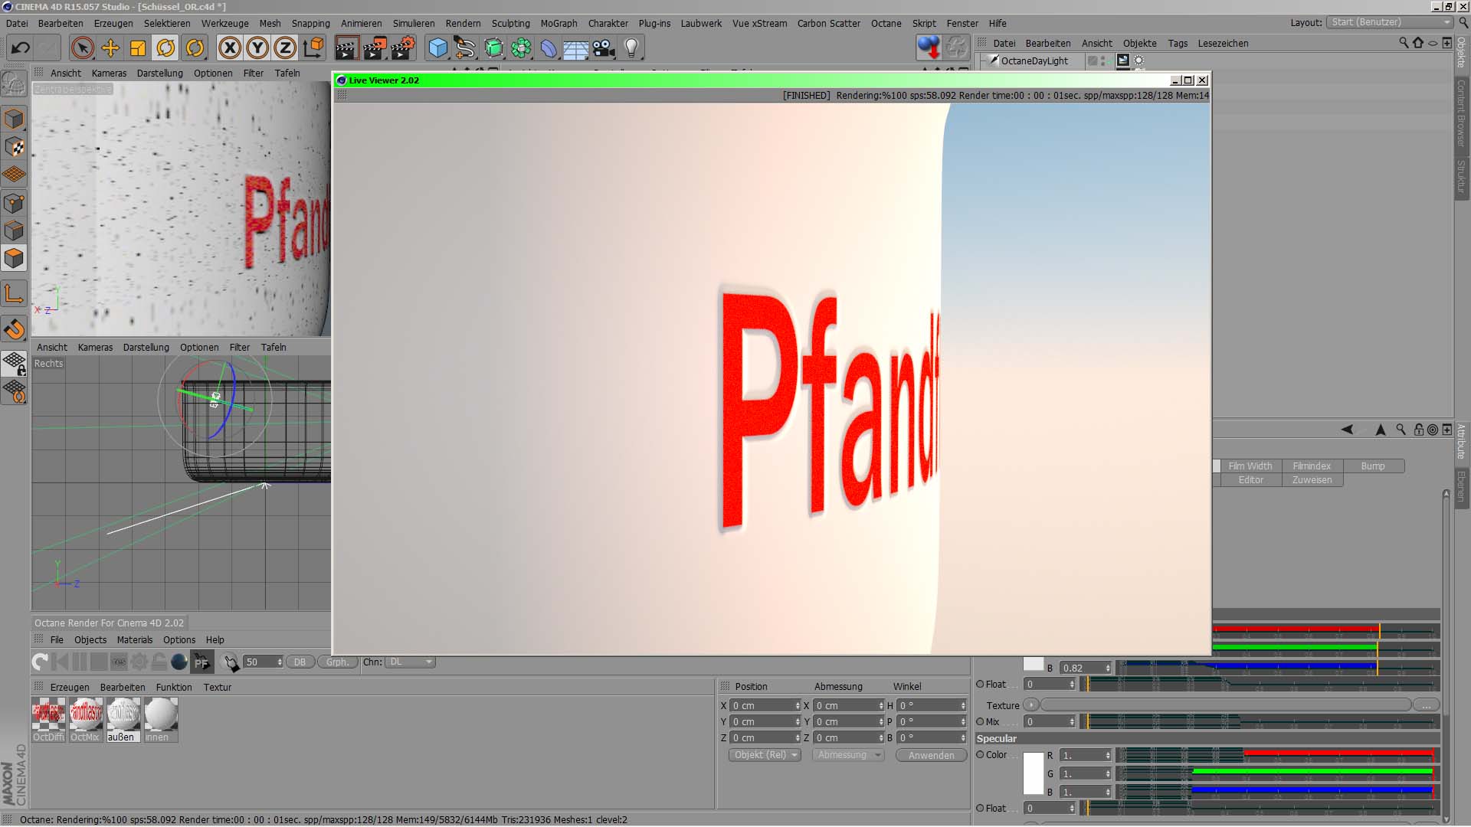
Task: Open the Octane Materials menu
Action: [x=134, y=640]
